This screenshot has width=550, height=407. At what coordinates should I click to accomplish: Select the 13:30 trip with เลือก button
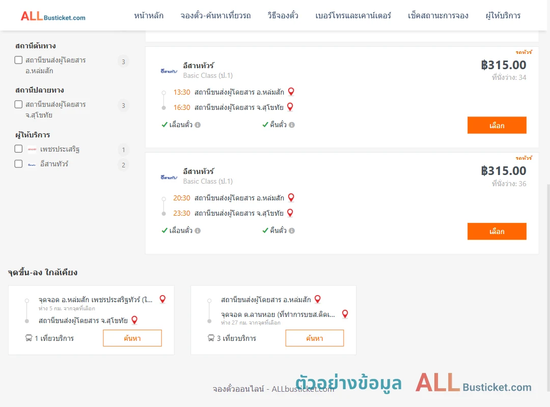click(497, 125)
